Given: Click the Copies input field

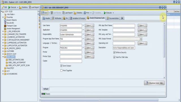Looking at the screenshot, I should (71, 61).
